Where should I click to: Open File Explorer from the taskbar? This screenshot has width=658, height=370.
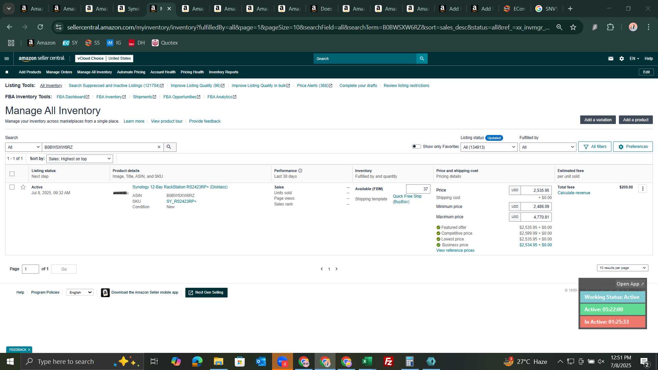pyautogui.click(x=218, y=362)
